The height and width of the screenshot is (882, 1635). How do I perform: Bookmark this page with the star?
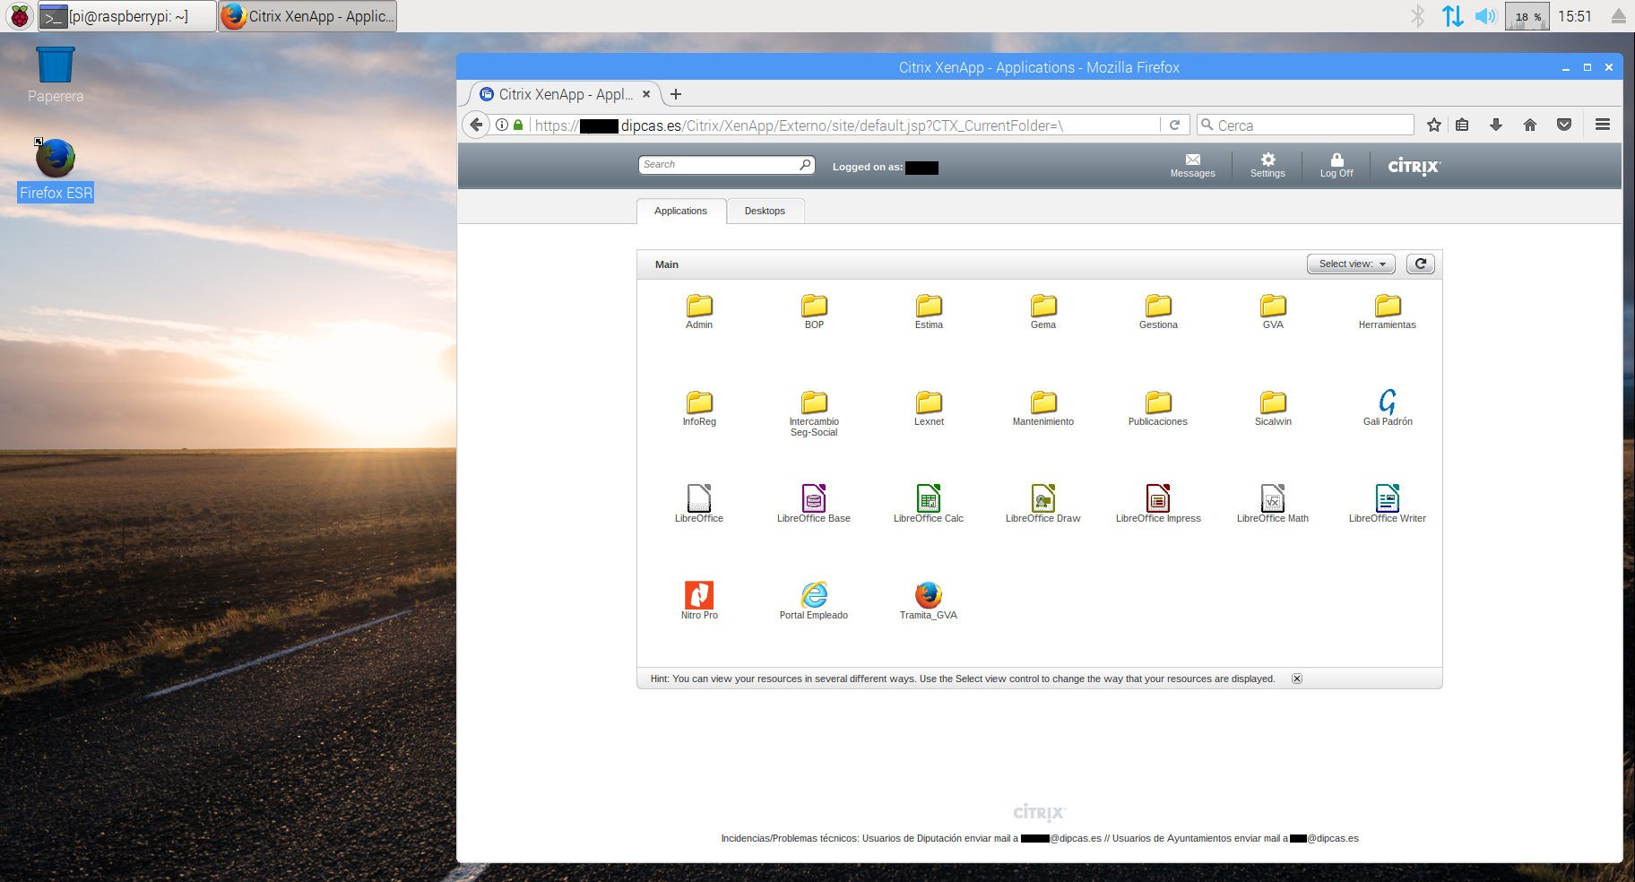1434,125
